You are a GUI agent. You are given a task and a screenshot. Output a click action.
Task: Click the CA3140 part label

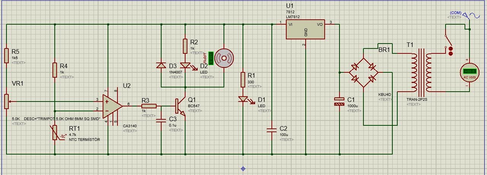click(x=130, y=126)
